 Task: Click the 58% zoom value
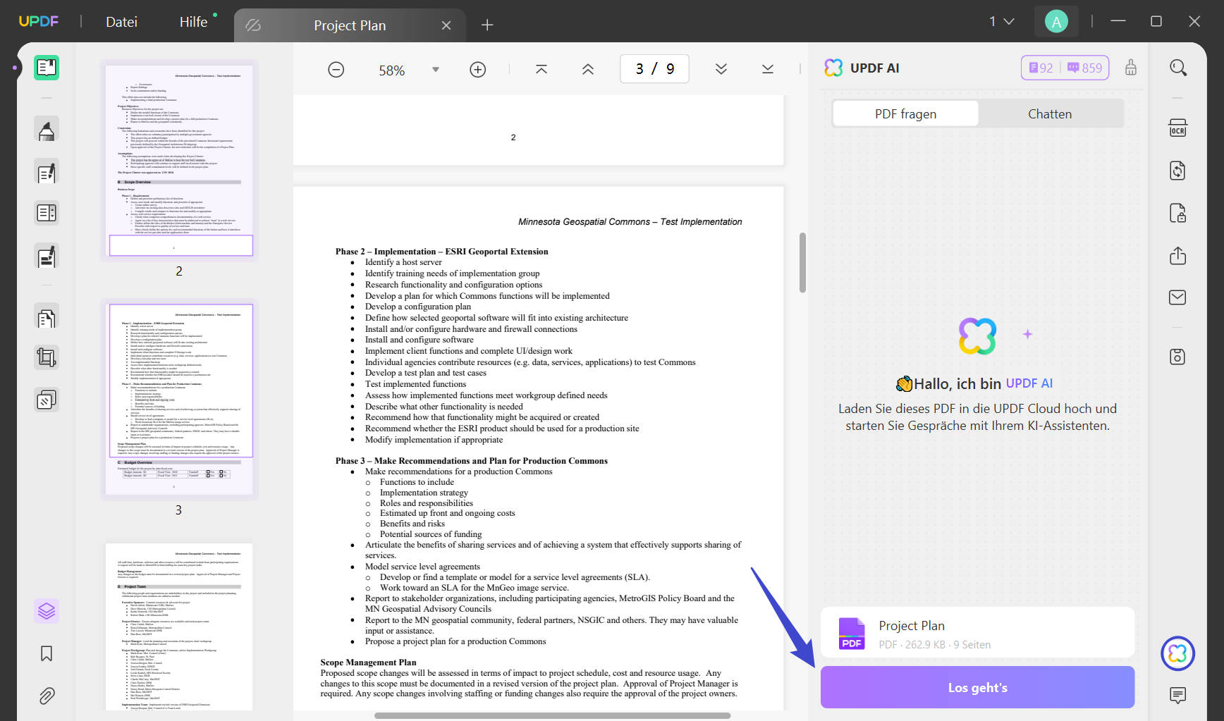point(392,70)
